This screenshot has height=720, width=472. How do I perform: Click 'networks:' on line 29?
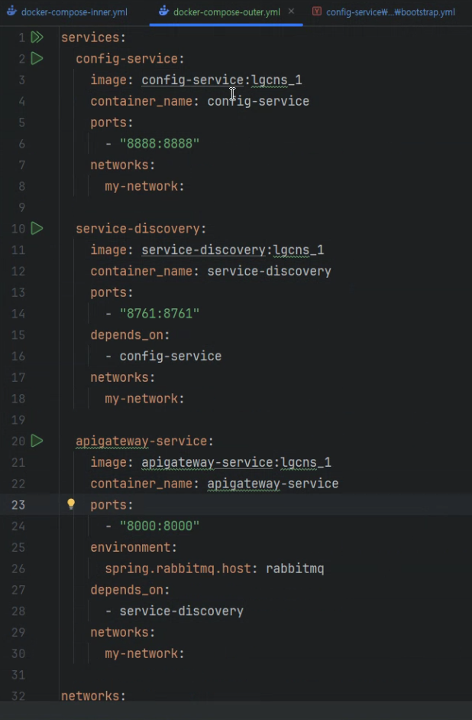click(x=123, y=632)
